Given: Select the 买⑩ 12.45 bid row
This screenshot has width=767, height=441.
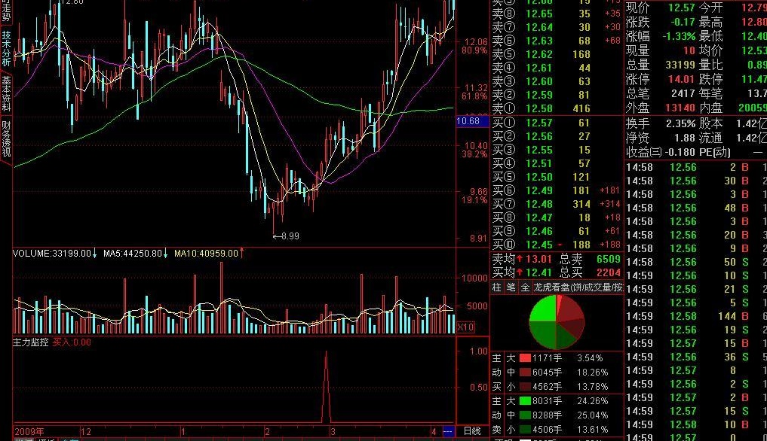Looking at the screenshot, I should point(557,244).
